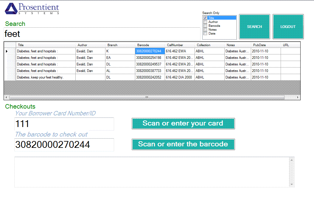Sort results by the URL column header

click(x=290, y=45)
